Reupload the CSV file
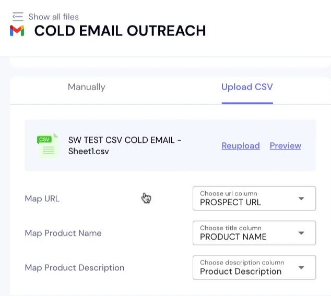331x296 pixels. pyautogui.click(x=241, y=146)
